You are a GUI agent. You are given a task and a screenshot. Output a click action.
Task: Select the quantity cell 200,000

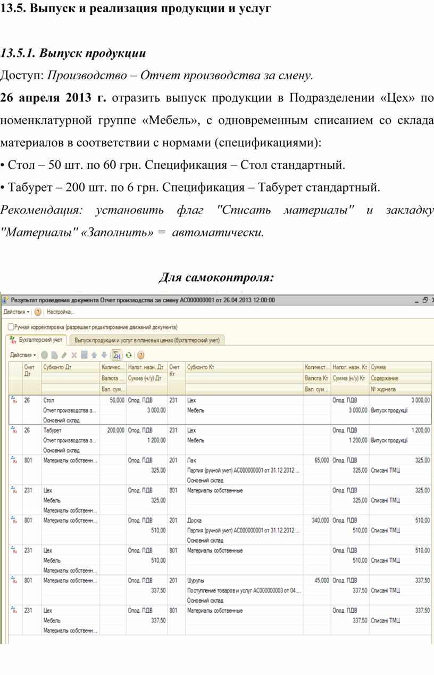pyautogui.click(x=113, y=430)
